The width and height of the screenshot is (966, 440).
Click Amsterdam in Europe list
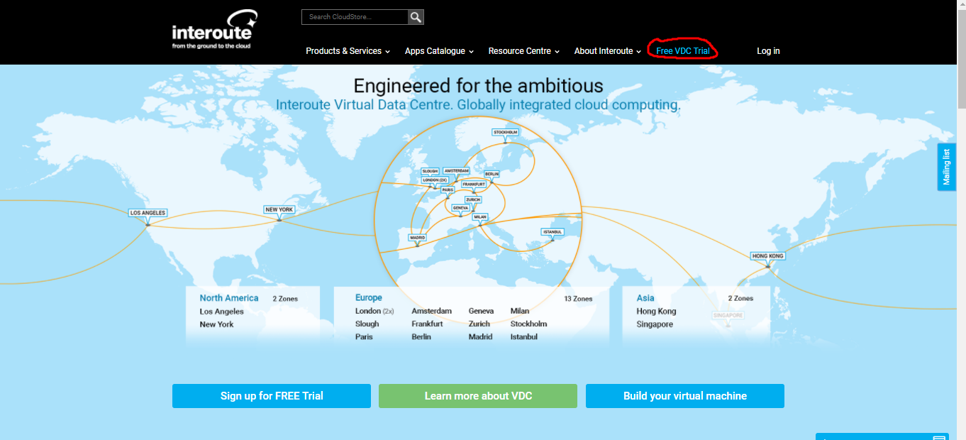coord(431,311)
